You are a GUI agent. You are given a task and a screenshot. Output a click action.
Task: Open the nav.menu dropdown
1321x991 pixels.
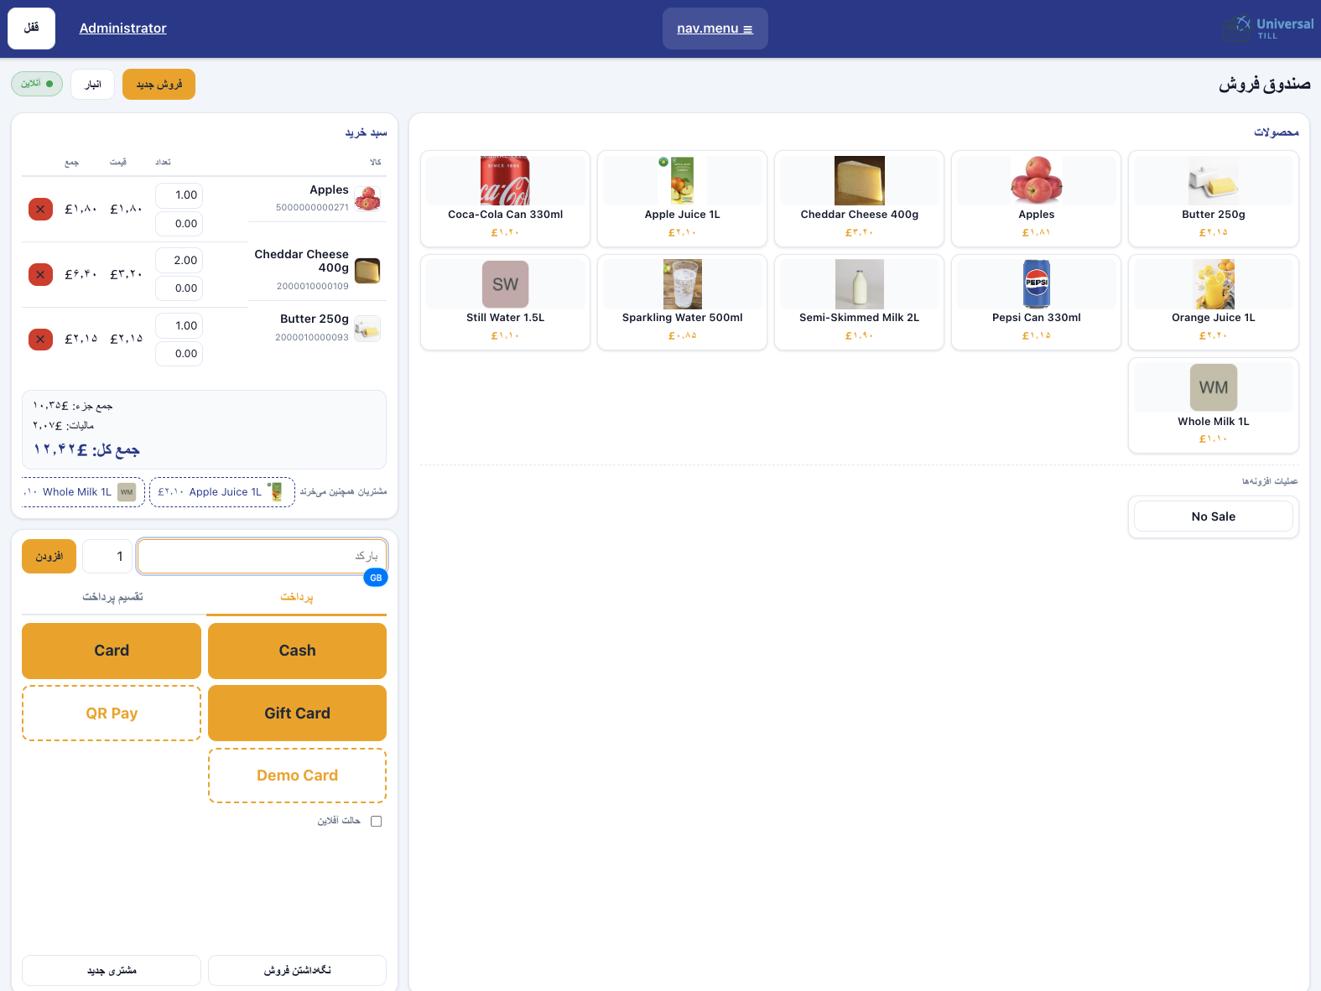click(x=715, y=29)
